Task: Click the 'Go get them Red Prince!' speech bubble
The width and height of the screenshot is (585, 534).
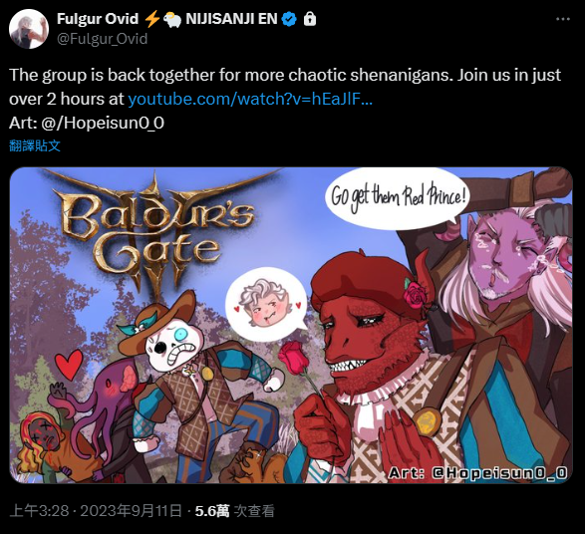Action: click(398, 197)
